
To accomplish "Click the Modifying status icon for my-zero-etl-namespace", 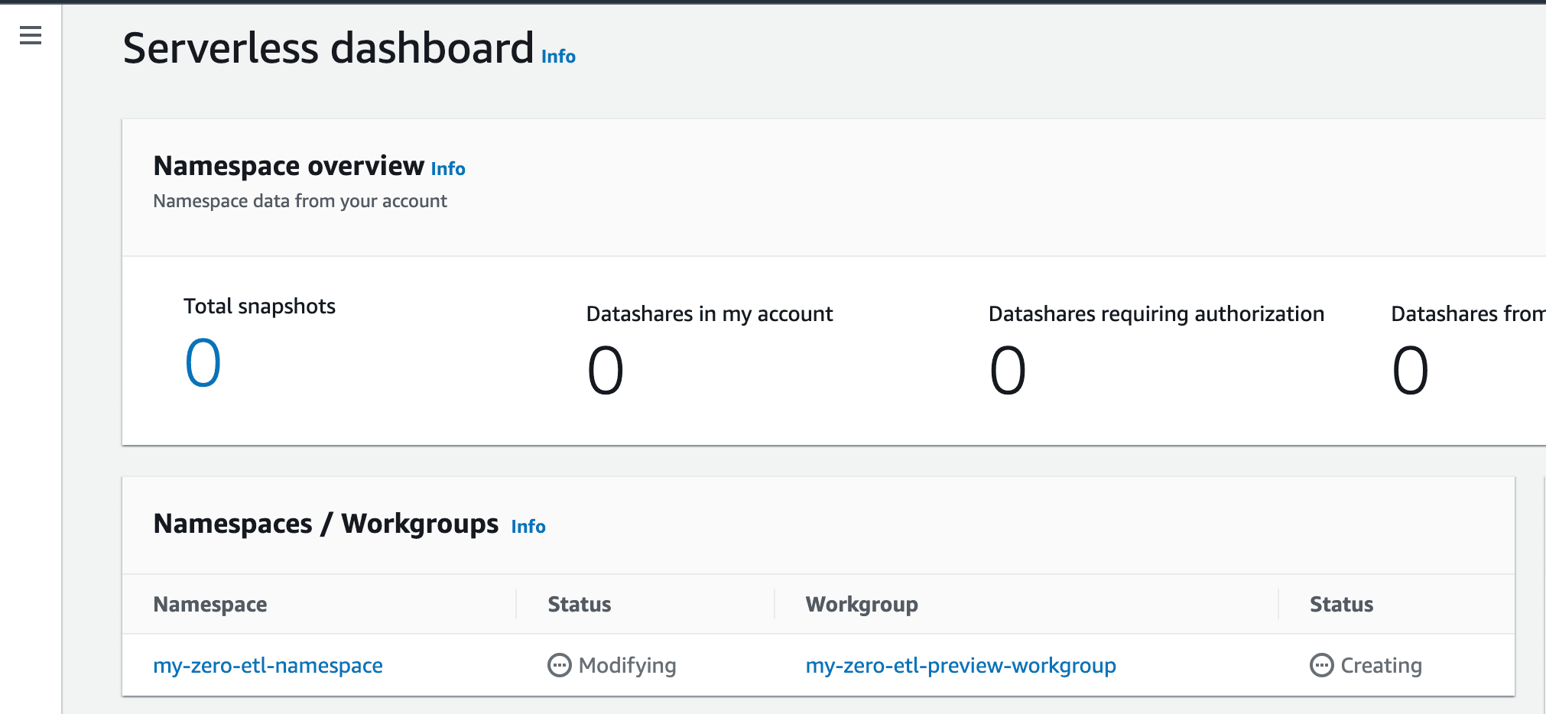I will [x=560, y=665].
